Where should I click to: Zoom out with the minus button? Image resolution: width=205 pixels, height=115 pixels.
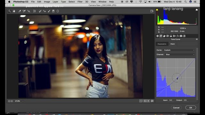(9, 101)
